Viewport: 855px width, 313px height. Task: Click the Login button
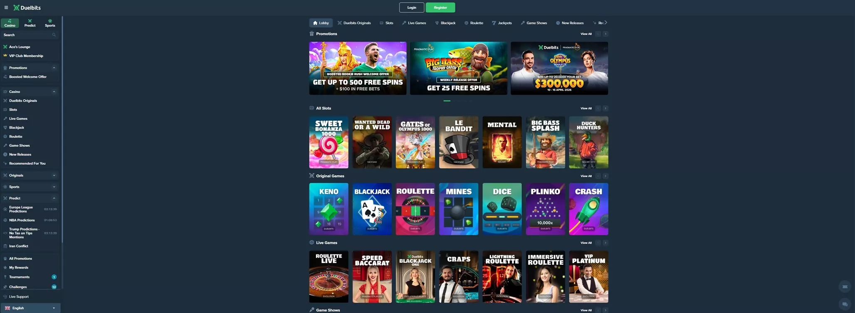(x=412, y=7)
